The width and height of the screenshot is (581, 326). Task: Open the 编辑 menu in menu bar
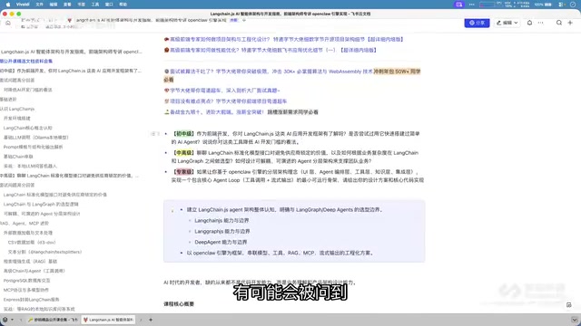[54, 5]
